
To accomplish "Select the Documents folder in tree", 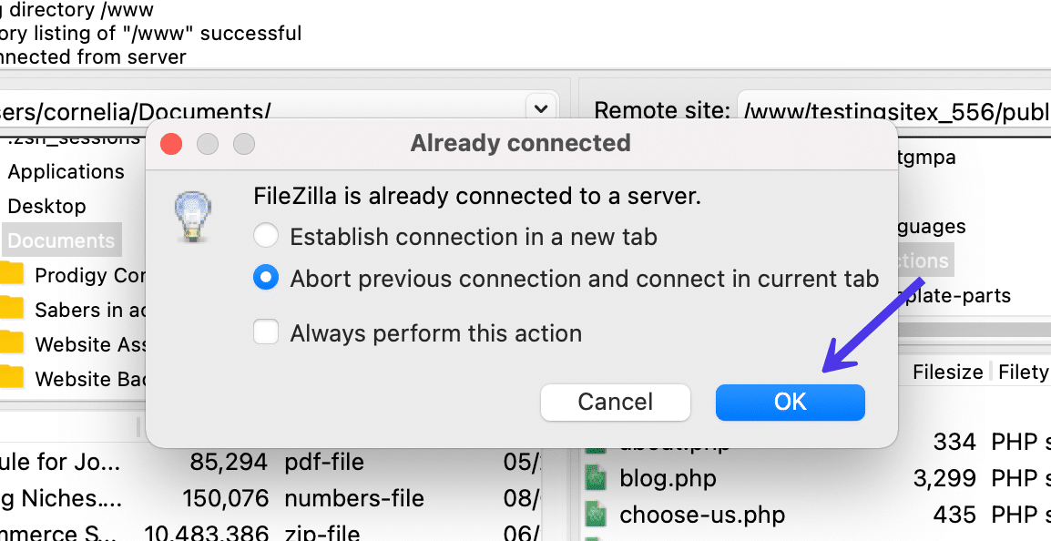I will 61,240.
